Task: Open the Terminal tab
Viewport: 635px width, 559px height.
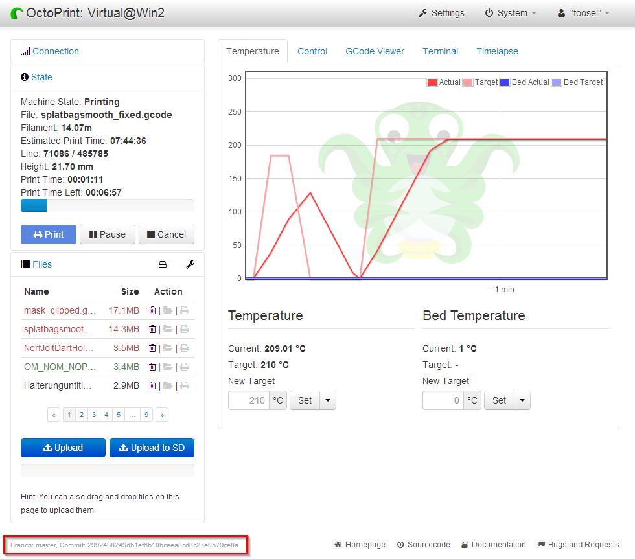Action: coord(440,51)
